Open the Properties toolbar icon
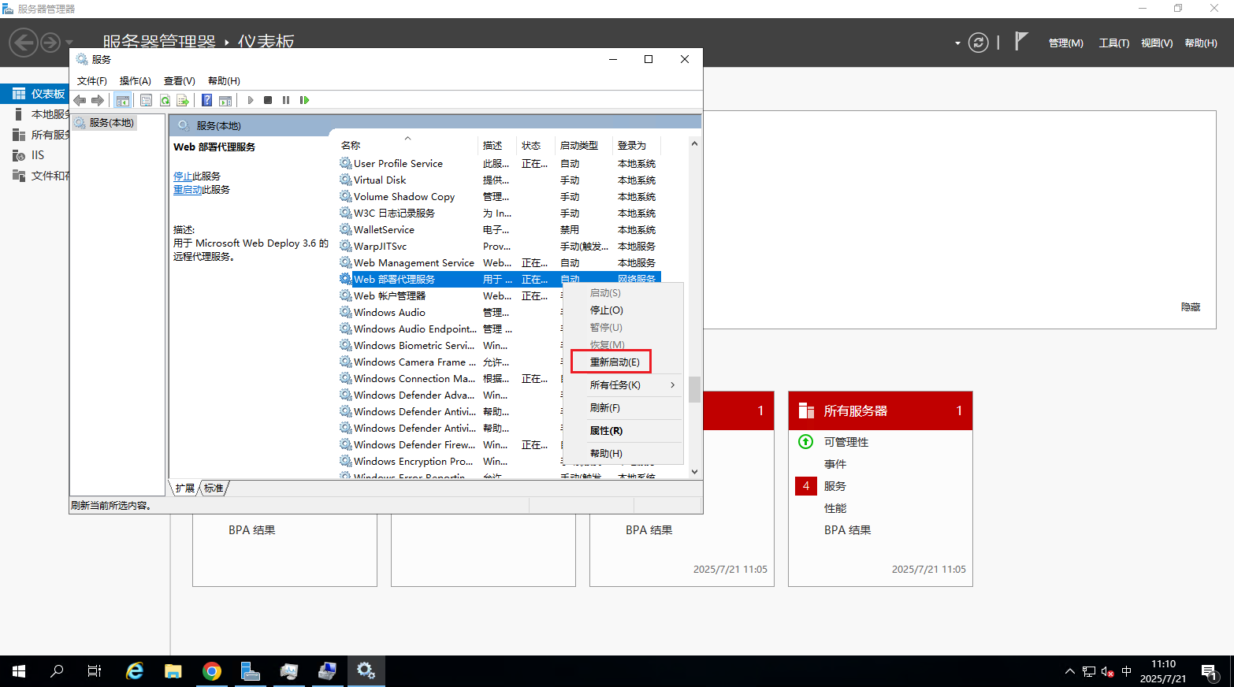 tap(146, 100)
